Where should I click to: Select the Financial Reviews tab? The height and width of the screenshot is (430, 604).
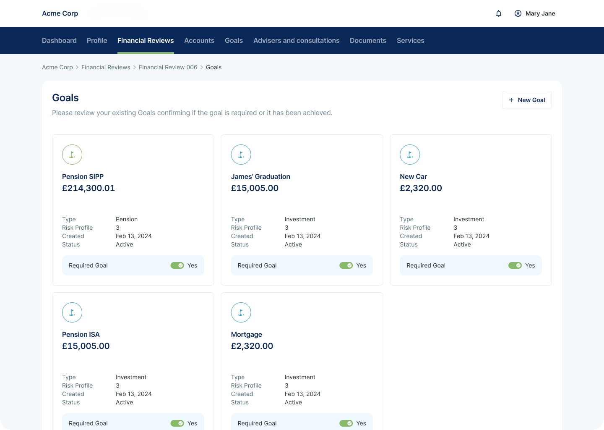146,40
